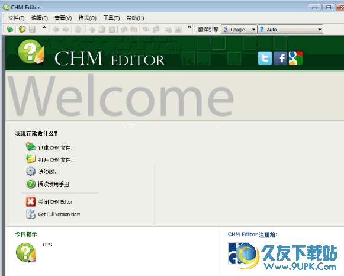Click the 选项(S)... link
The image size is (344, 276).
pyautogui.click(x=49, y=172)
